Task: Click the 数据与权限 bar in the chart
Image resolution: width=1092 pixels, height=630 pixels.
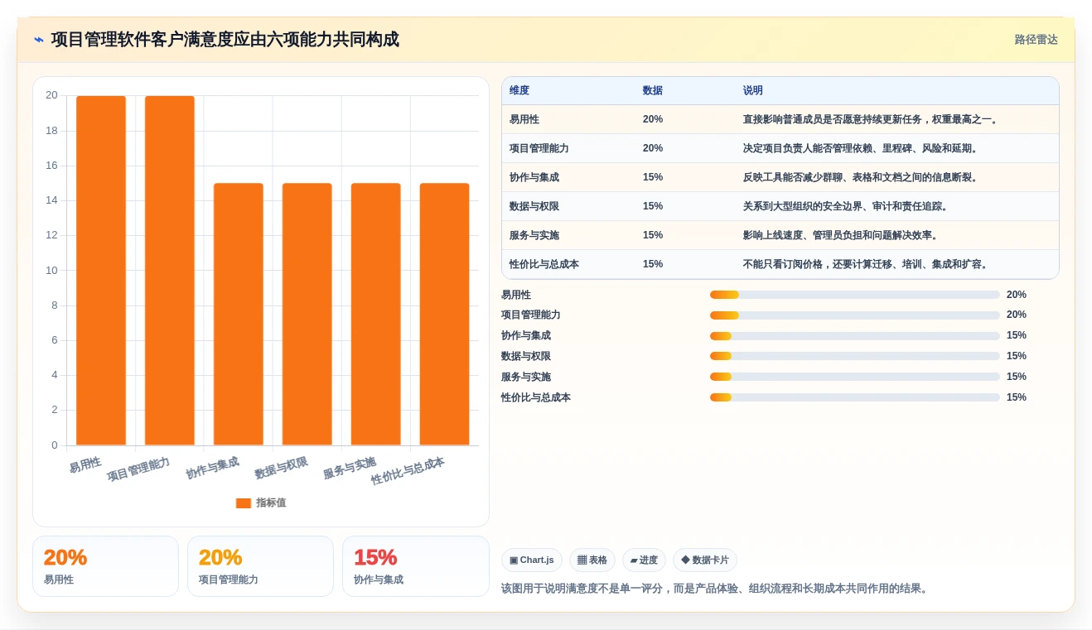Action: coord(307,315)
